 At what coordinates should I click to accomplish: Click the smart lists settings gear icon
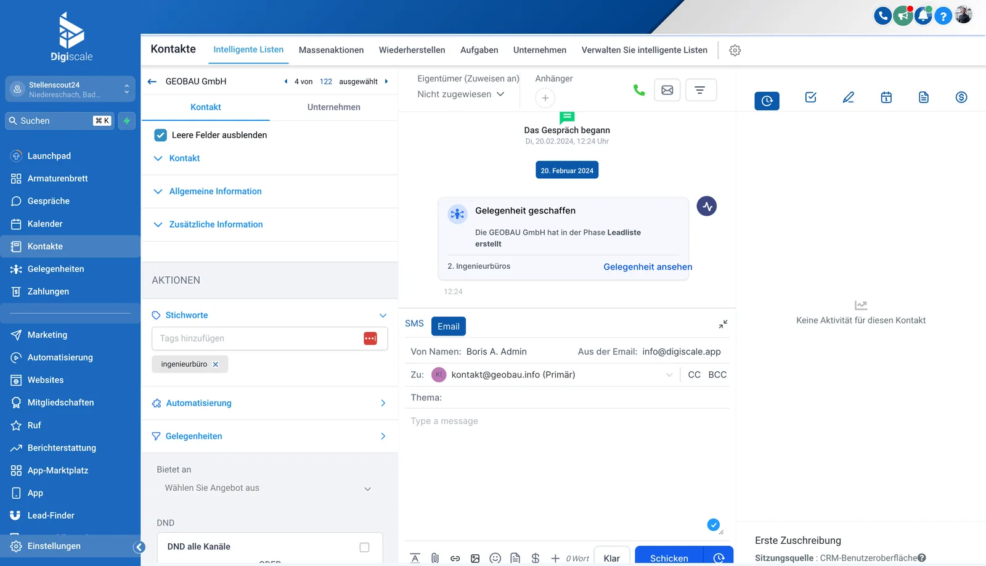click(735, 51)
